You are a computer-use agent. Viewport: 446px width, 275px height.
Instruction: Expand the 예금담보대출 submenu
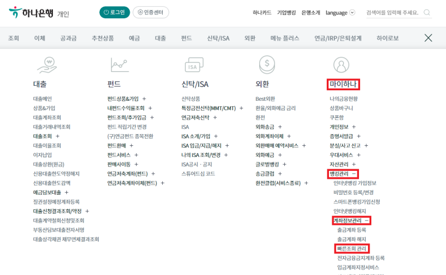coord(66,192)
